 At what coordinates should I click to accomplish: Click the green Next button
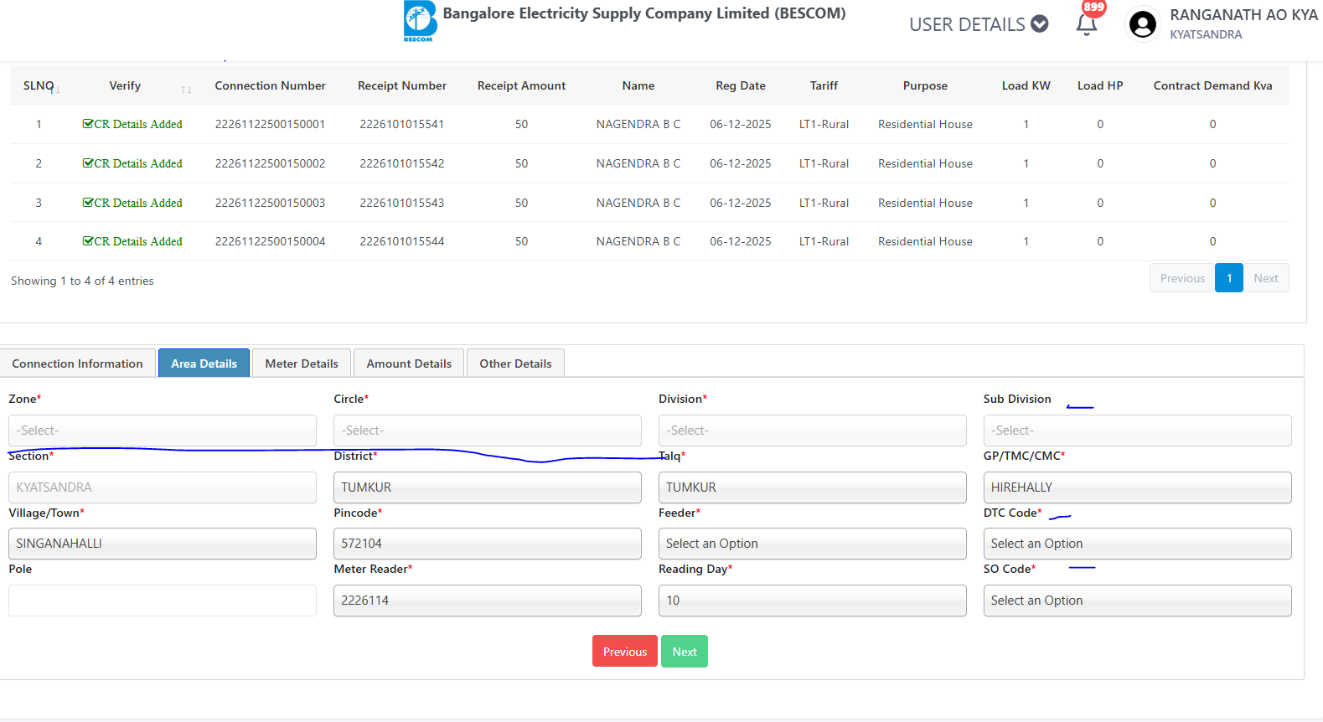pyautogui.click(x=684, y=652)
